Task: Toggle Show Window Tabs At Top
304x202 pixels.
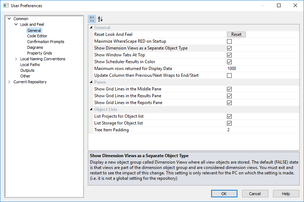Action: coord(229,55)
